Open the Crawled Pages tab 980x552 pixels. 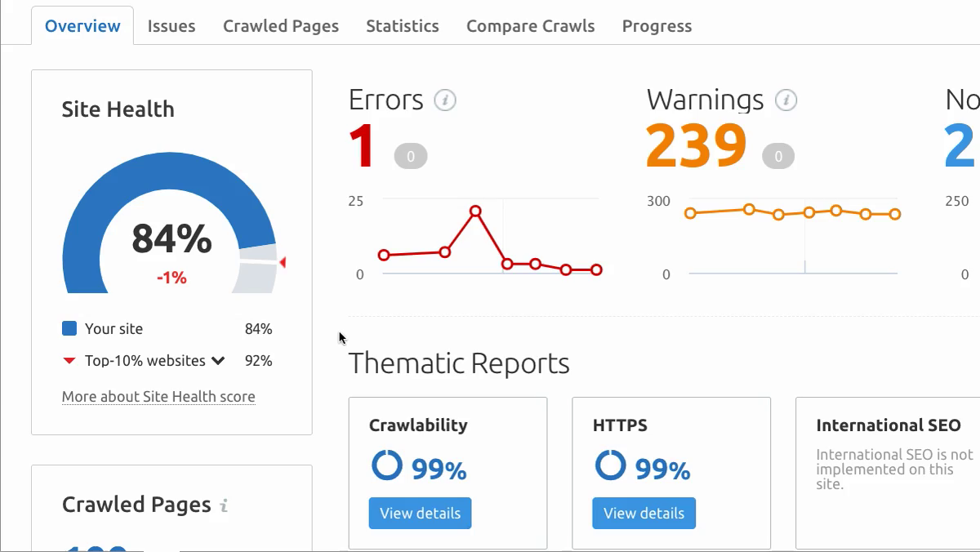pyautogui.click(x=280, y=25)
